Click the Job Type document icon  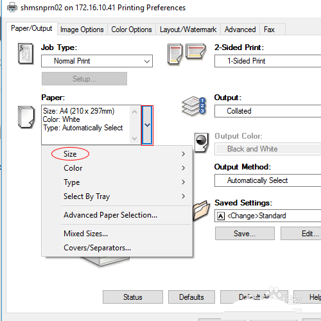tap(26, 54)
